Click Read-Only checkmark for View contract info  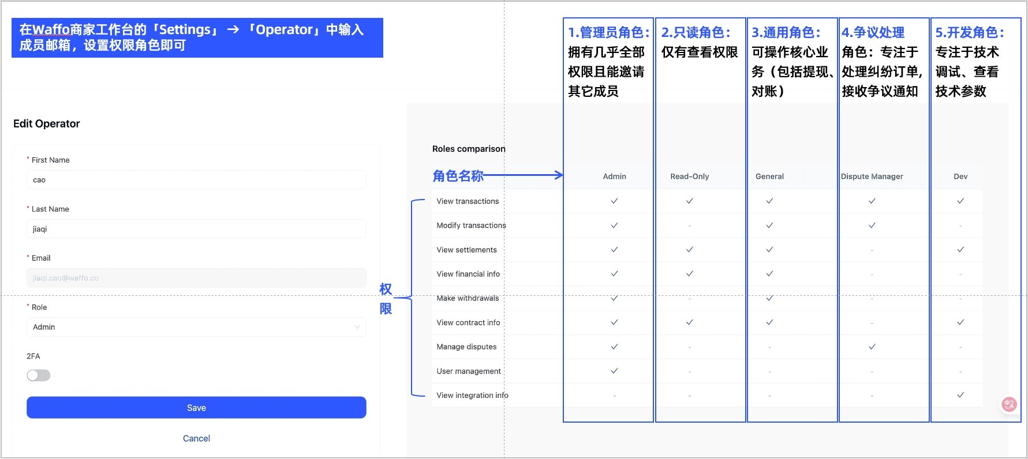[x=690, y=322]
